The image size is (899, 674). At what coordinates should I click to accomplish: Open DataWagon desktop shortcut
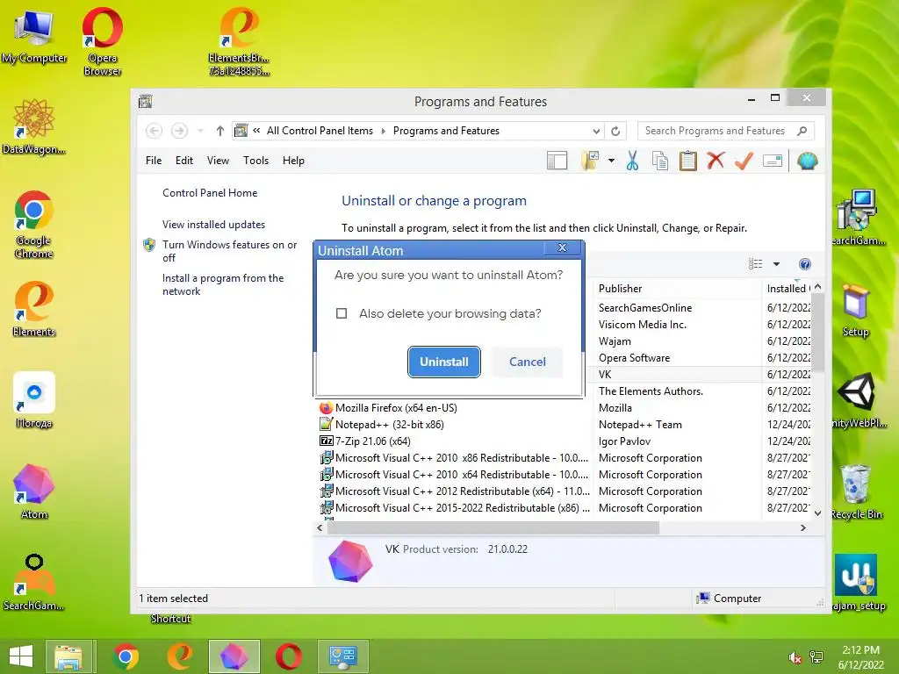click(34, 126)
